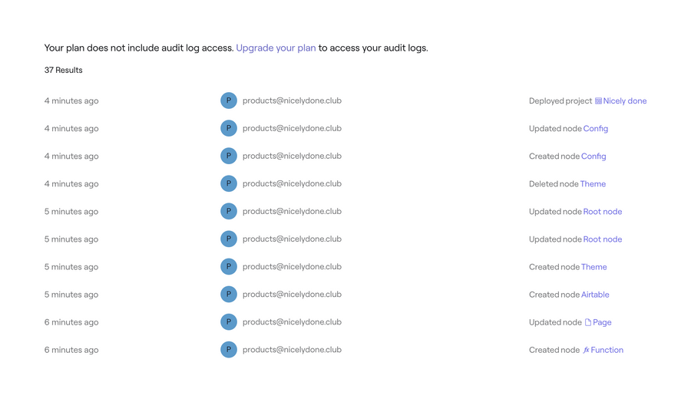Image resolution: width=691 pixels, height=402 pixels.
Task: Click the avatar in the Created node Theme row
Action: pyautogui.click(x=229, y=267)
